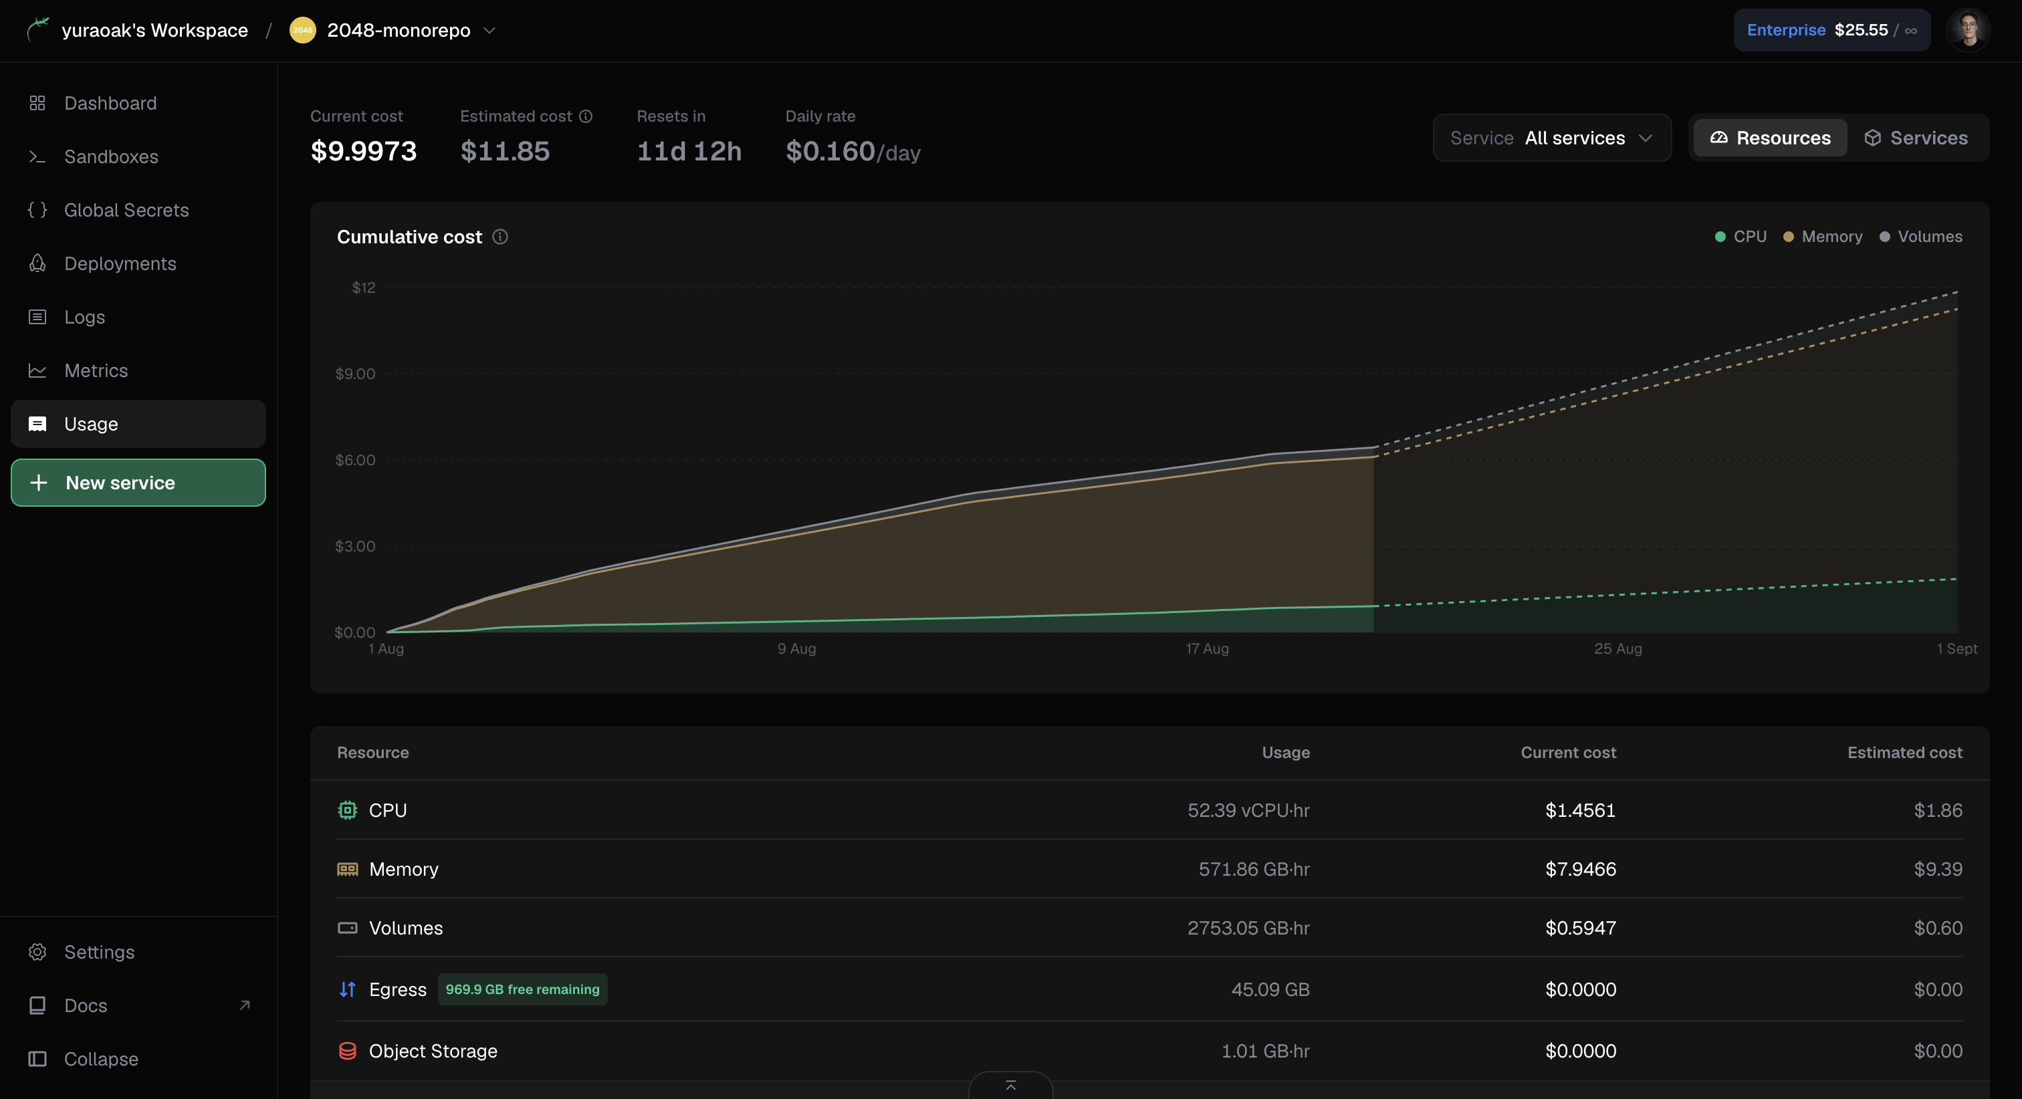Go to Sandboxes in sidebar
Screen dimensions: 2022x1099
(x=138, y=156)
